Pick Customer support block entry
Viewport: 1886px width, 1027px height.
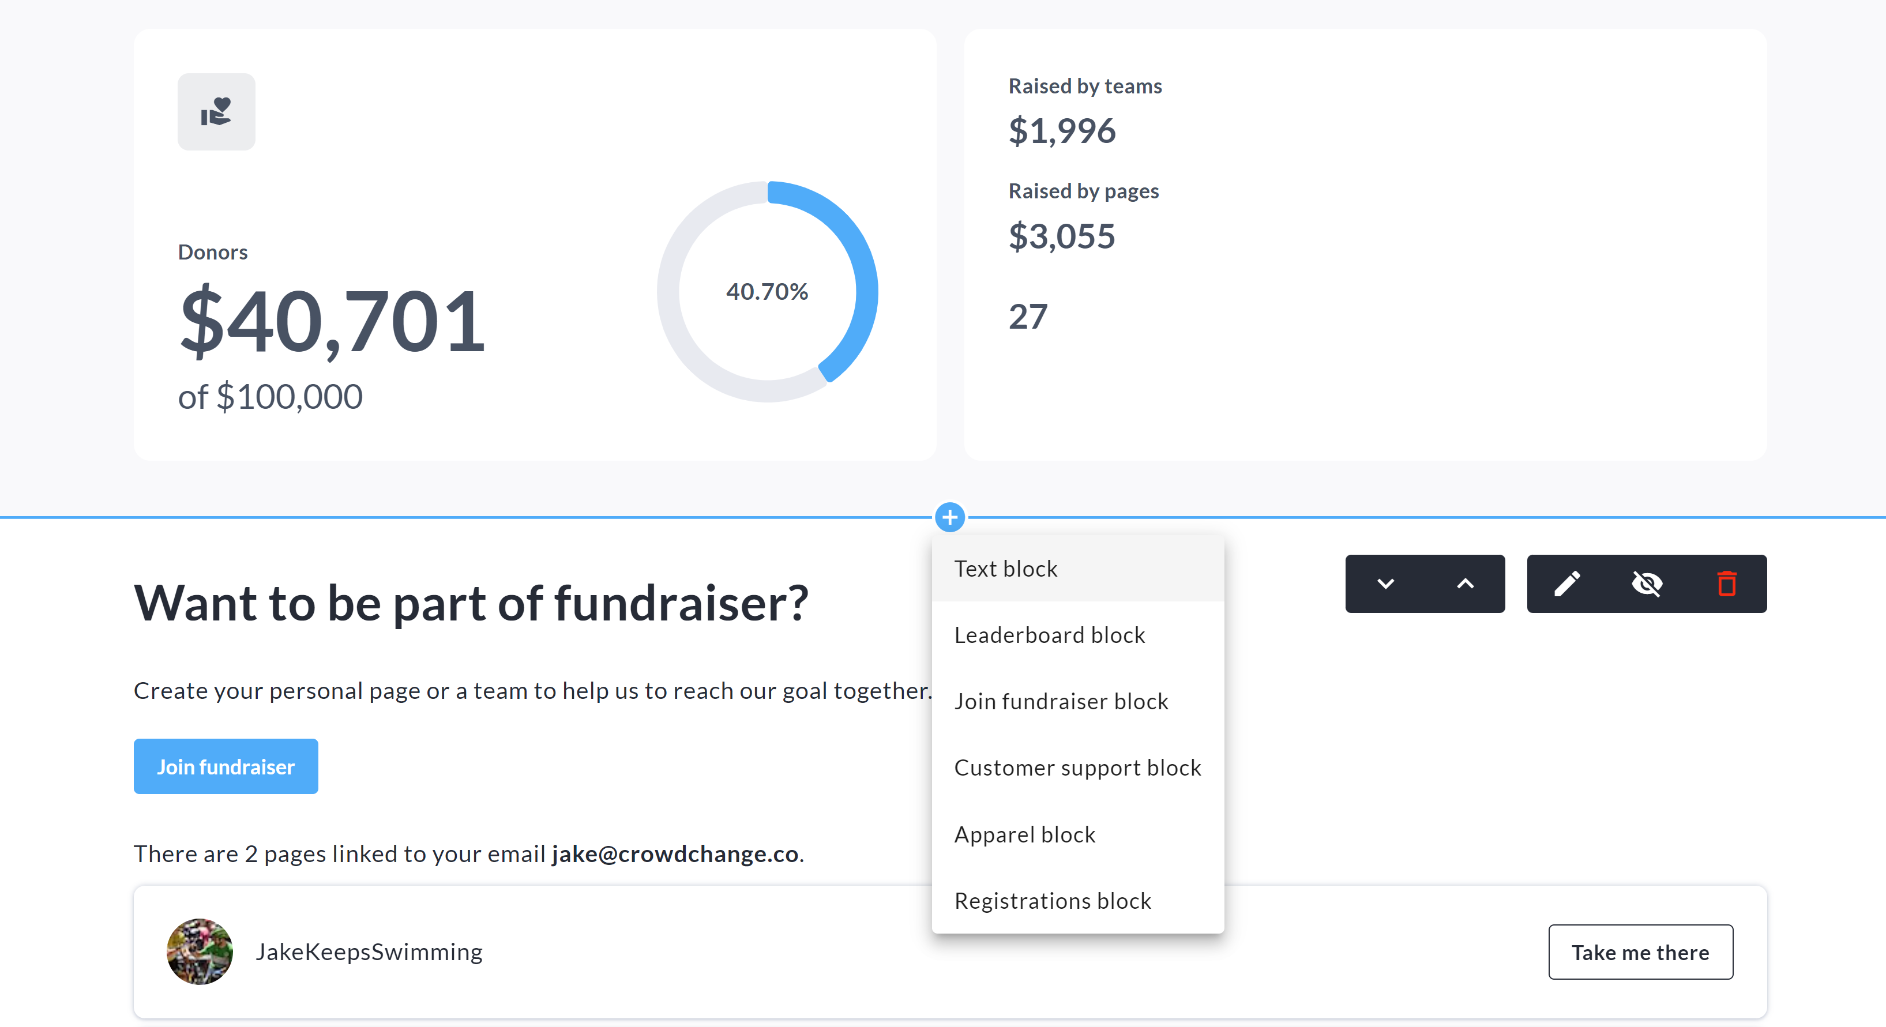pyautogui.click(x=1078, y=768)
